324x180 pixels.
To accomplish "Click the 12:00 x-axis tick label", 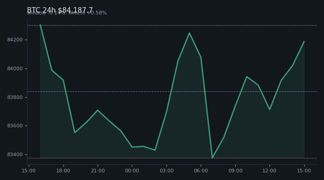I will [270, 171].
